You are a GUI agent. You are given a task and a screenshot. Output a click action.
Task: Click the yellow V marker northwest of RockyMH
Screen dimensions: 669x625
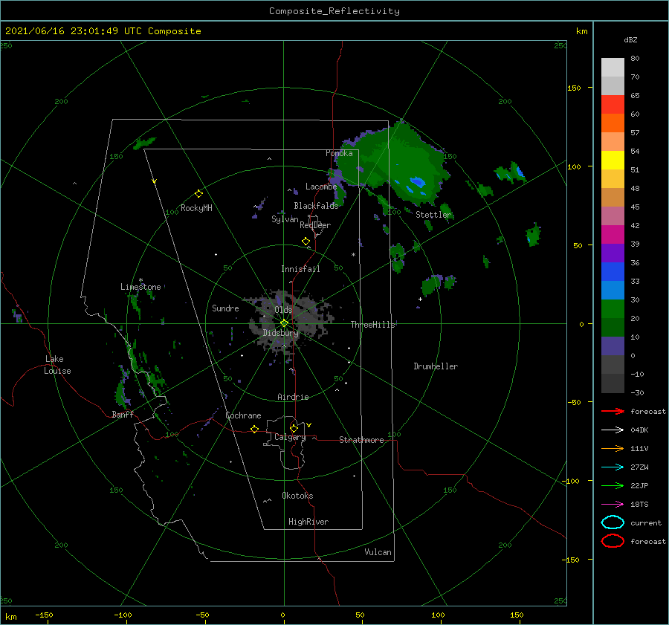pyautogui.click(x=155, y=181)
